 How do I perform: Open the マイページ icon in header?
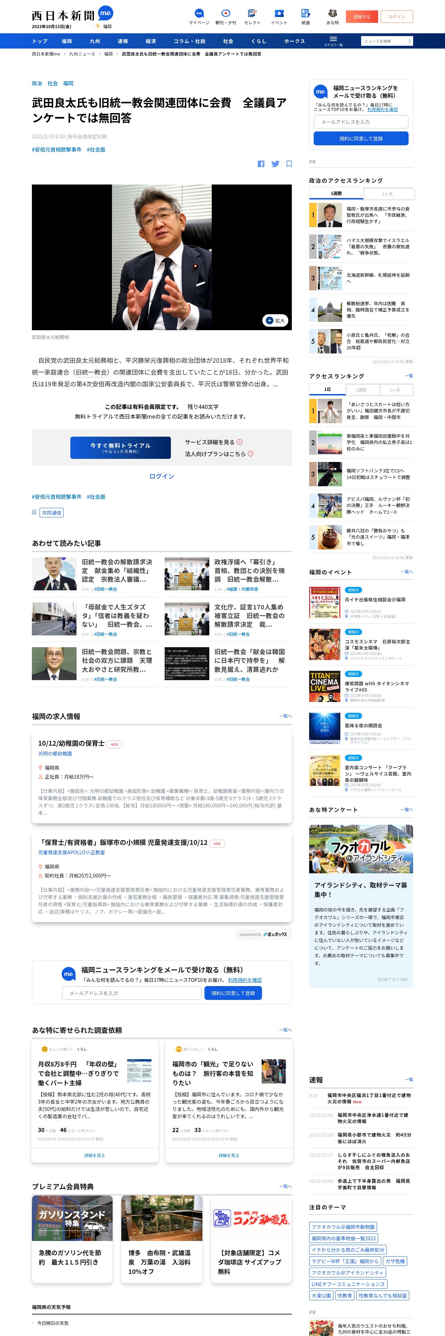tap(199, 17)
